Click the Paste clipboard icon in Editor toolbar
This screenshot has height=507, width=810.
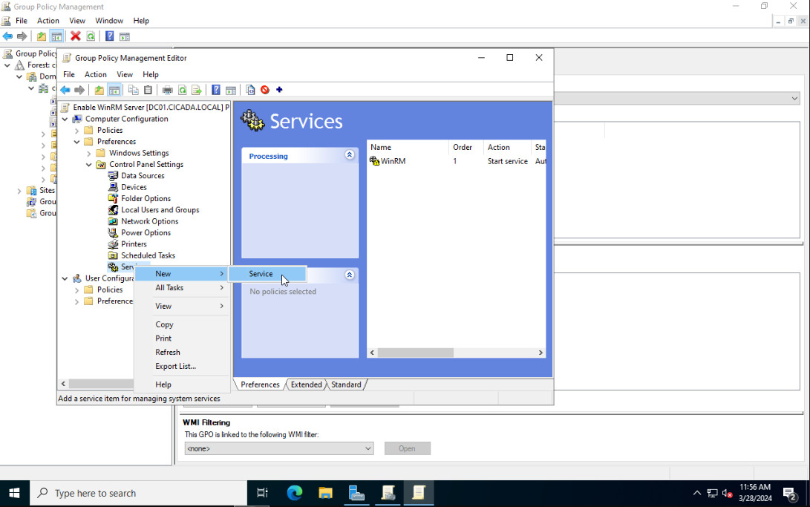148,90
